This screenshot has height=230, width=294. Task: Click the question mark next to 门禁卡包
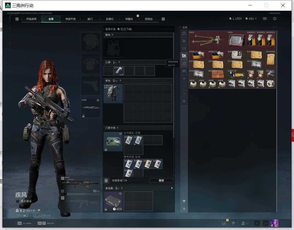click(x=118, y=128)
